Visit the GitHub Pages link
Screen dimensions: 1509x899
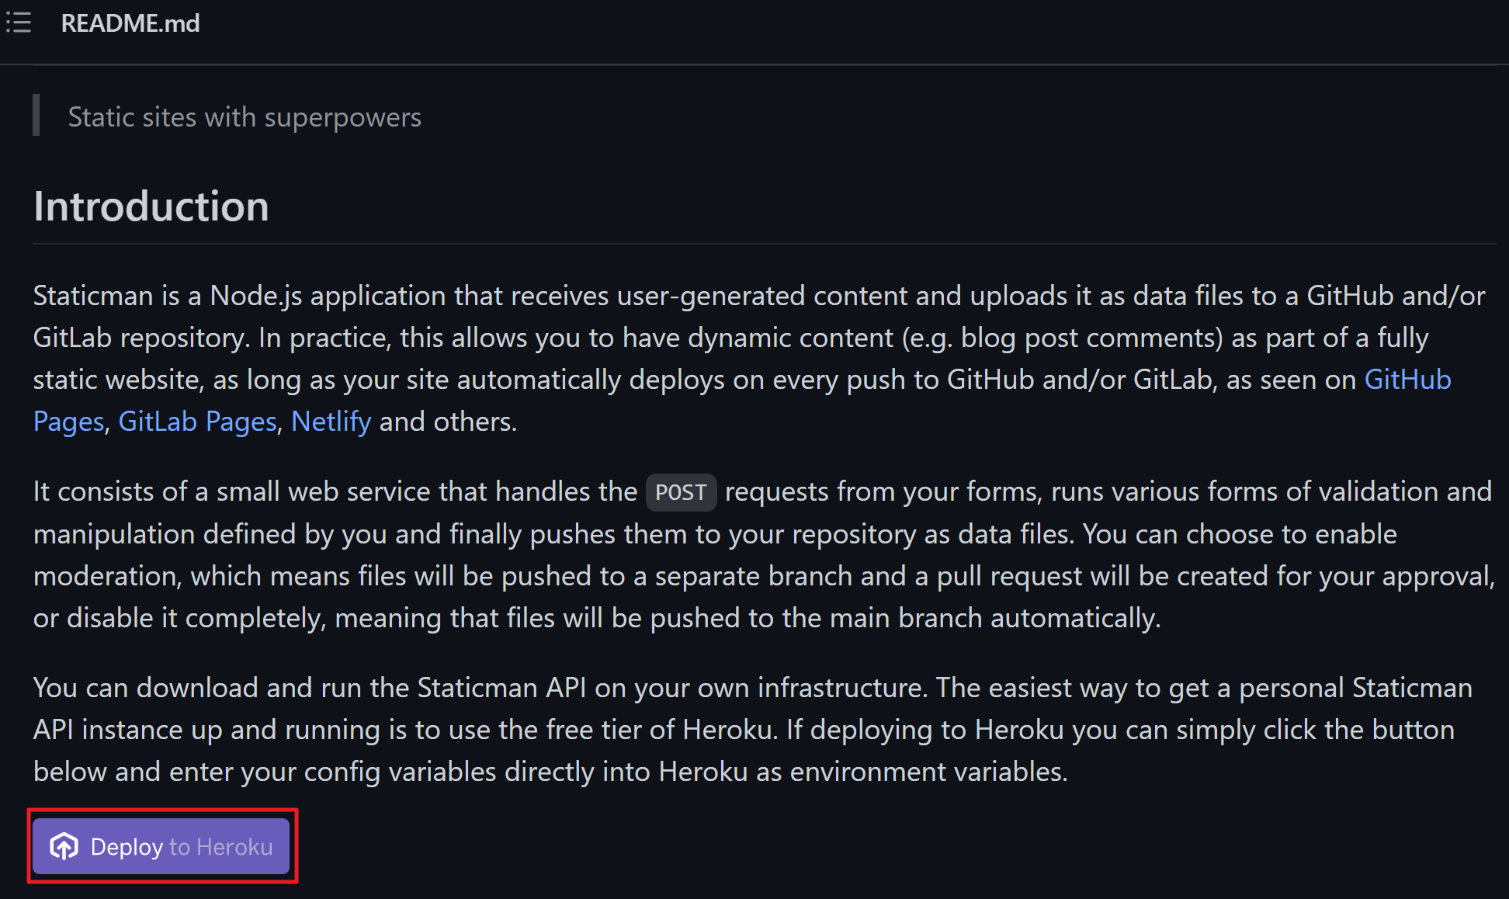(742, 401)
